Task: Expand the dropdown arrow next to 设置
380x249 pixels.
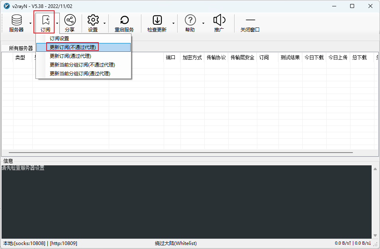Action: pyautogui.click(x=104, y=23)
